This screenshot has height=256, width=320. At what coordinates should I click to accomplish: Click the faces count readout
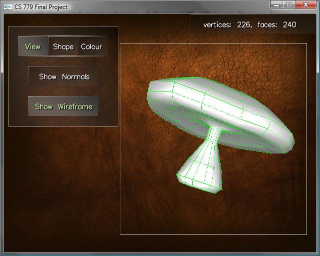277,24
